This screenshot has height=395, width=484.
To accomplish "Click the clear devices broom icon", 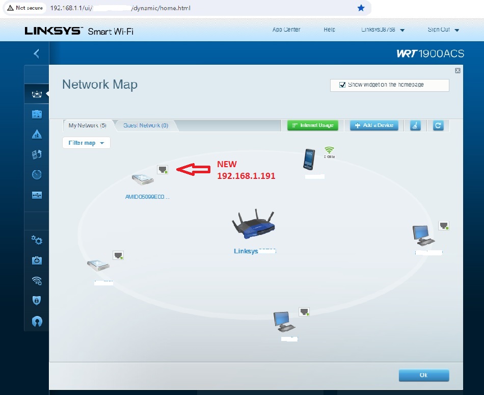I will [415, 125].
